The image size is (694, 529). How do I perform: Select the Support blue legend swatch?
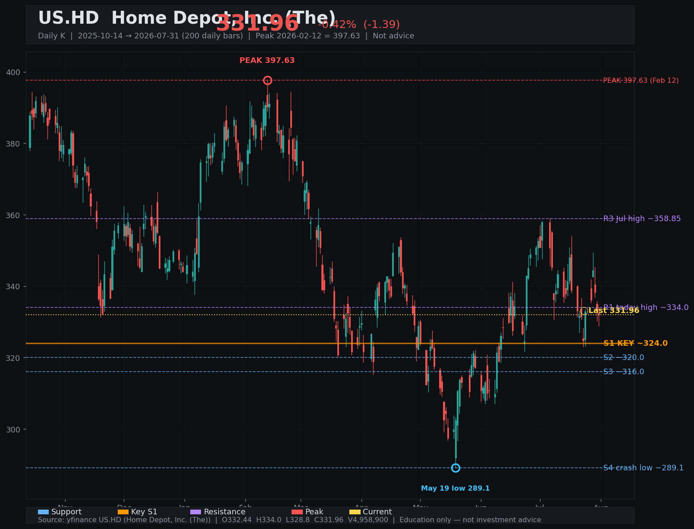[43, 512]
